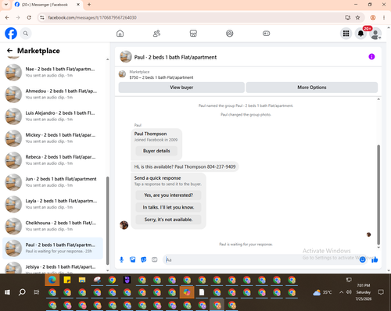Send a thumbs-up like

point(375,259)
